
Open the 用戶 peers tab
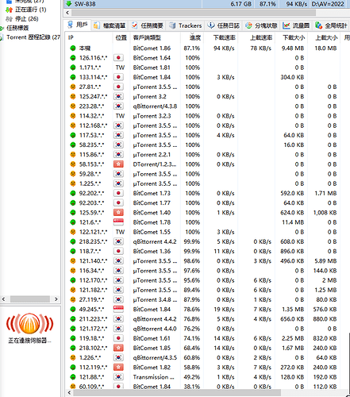78,25
